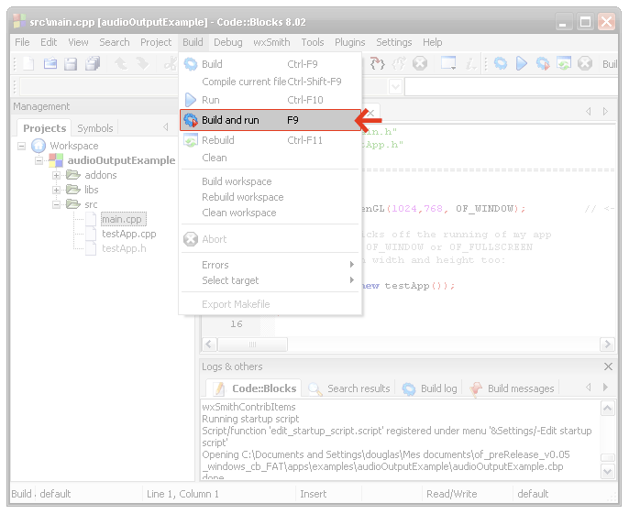Image resolution: width=629 pixels, height=514 pixels.
Task: Click the new file toolbar icon
Action: [28, 63]
